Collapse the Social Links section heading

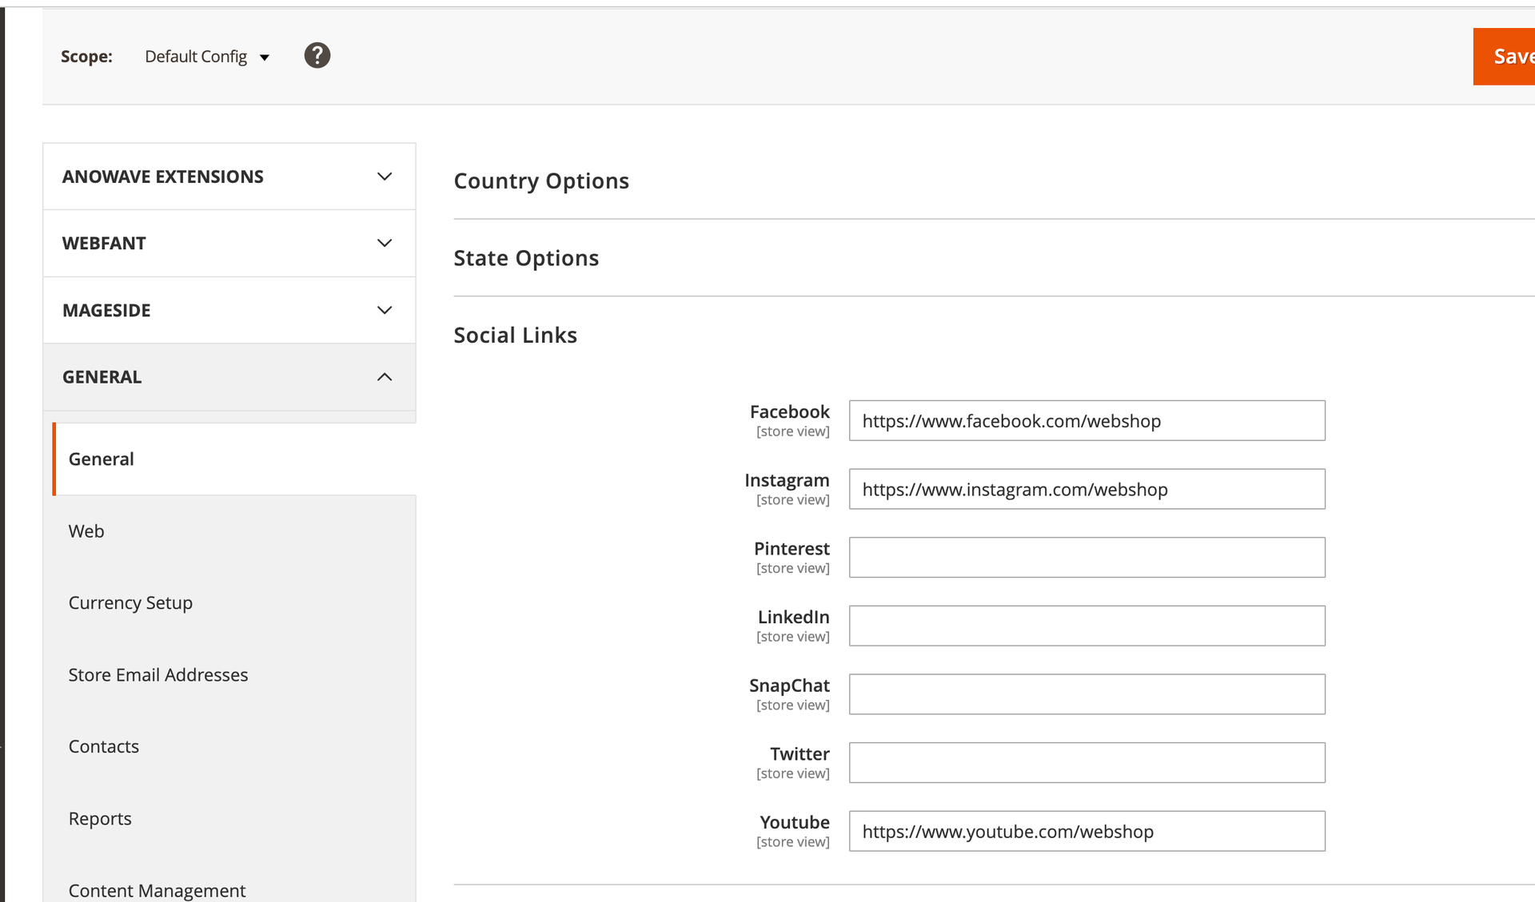click(x=515, y=336)
